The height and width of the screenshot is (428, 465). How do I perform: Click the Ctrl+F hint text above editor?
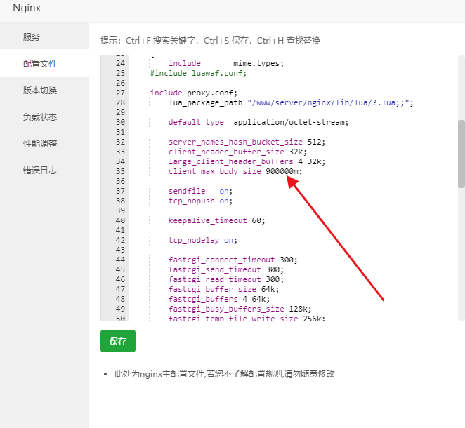tap(210, 40)
